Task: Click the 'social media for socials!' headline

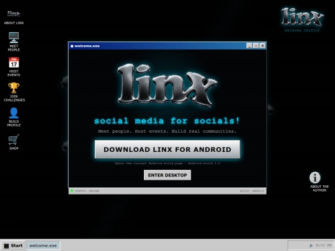Action: [167, 121]
